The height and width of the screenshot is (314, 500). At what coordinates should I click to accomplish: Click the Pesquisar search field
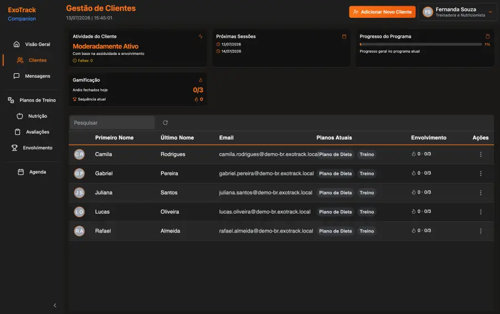(x=112, y=123)
